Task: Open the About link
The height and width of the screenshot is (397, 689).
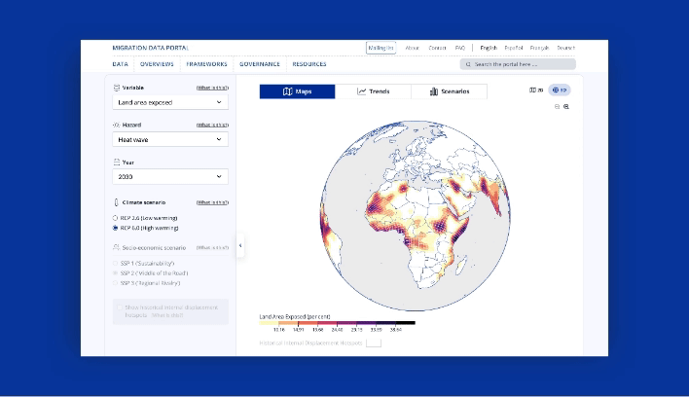Action: point(413,48)
